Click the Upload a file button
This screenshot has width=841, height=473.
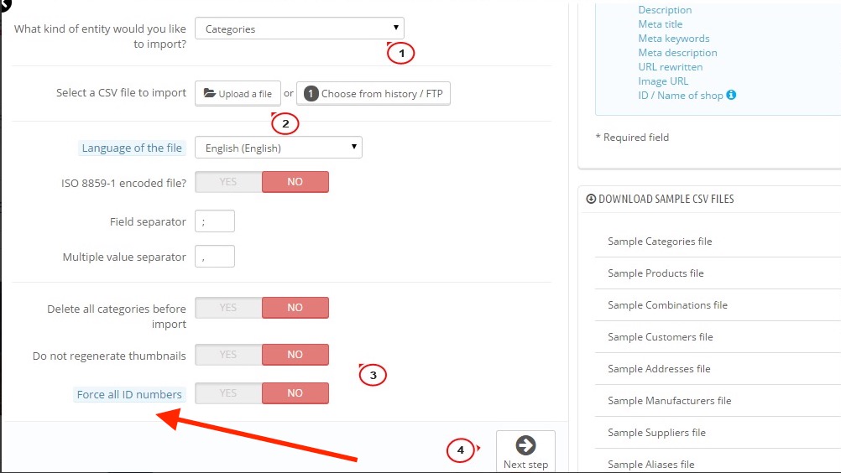click(238, 94)
